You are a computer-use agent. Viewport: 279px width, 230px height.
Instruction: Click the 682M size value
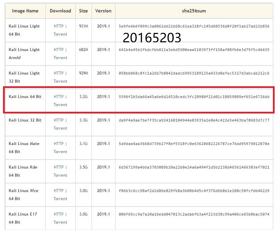[x=83, y=49]
